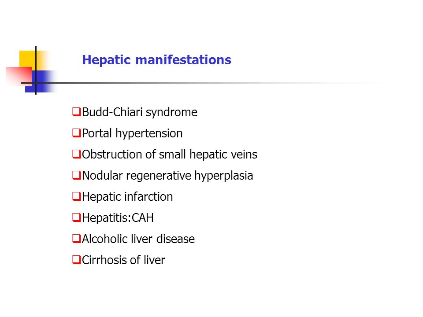Select Obstruction of small hepatic veins text

point(170,155)
